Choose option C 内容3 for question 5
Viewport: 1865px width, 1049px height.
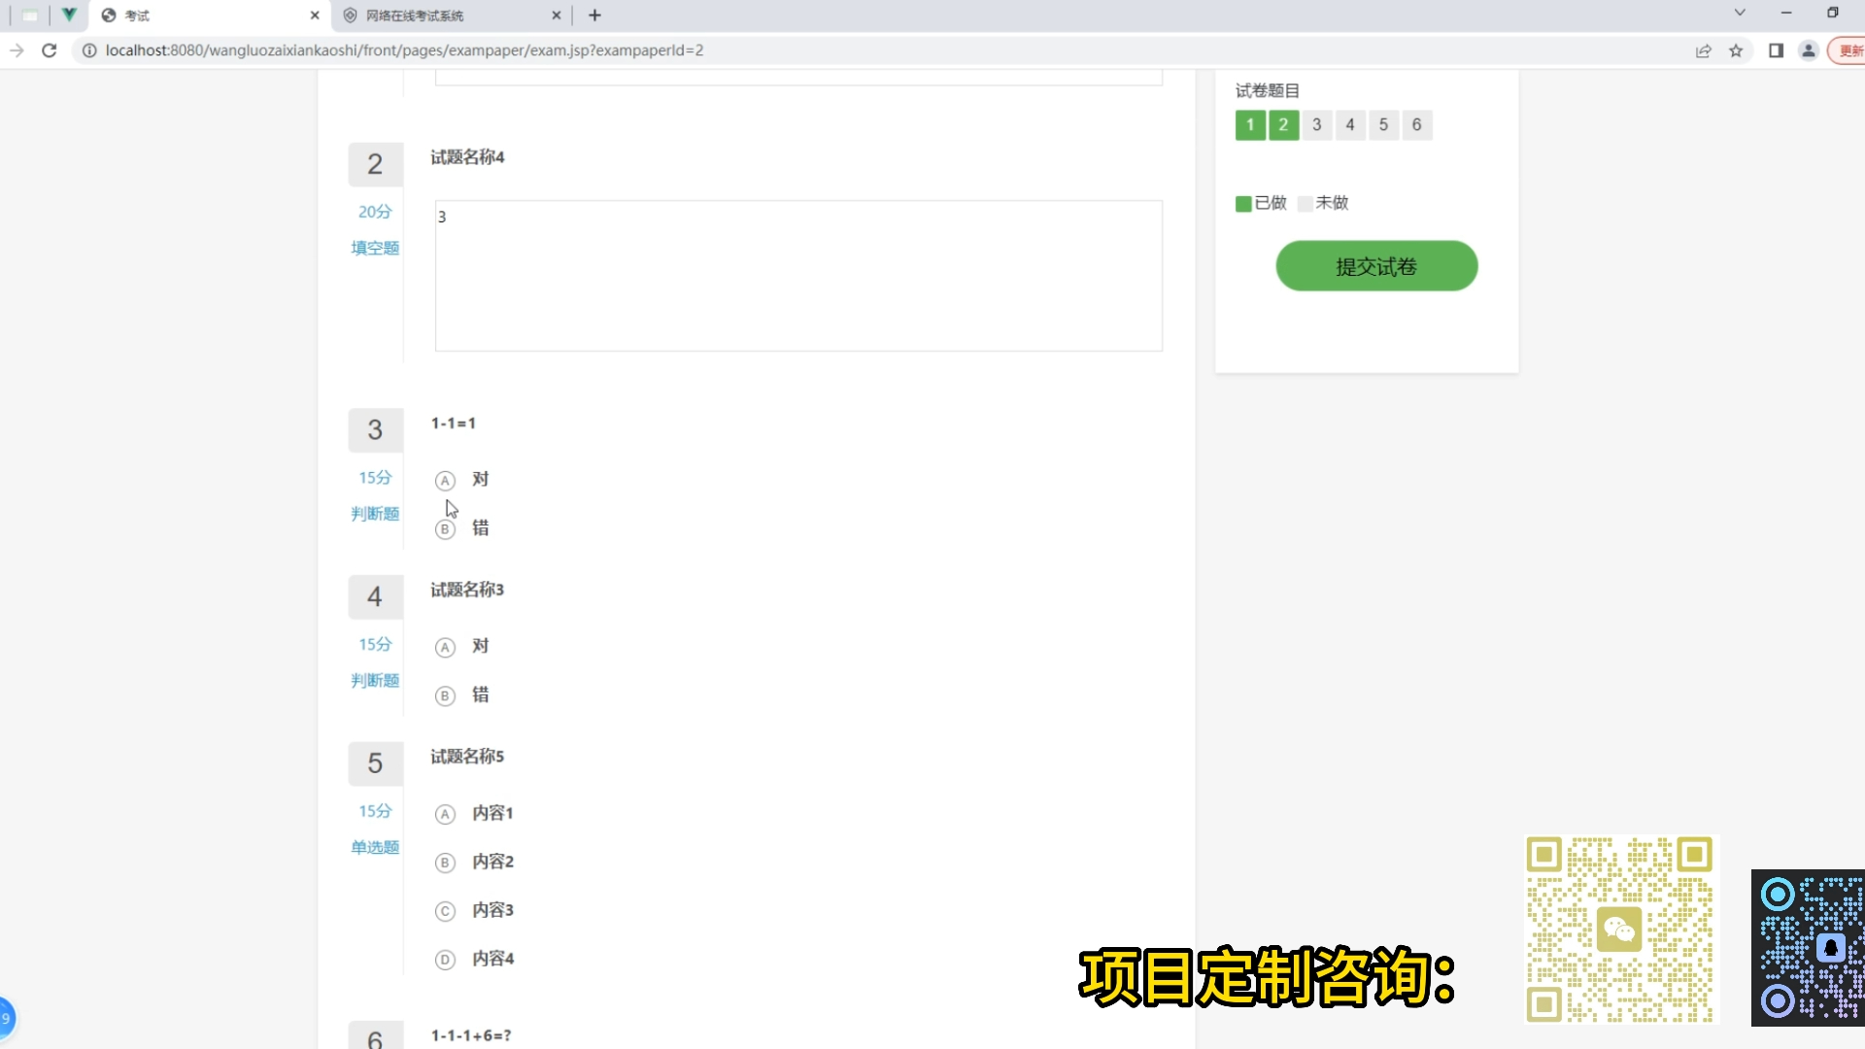tap(445, 911)
